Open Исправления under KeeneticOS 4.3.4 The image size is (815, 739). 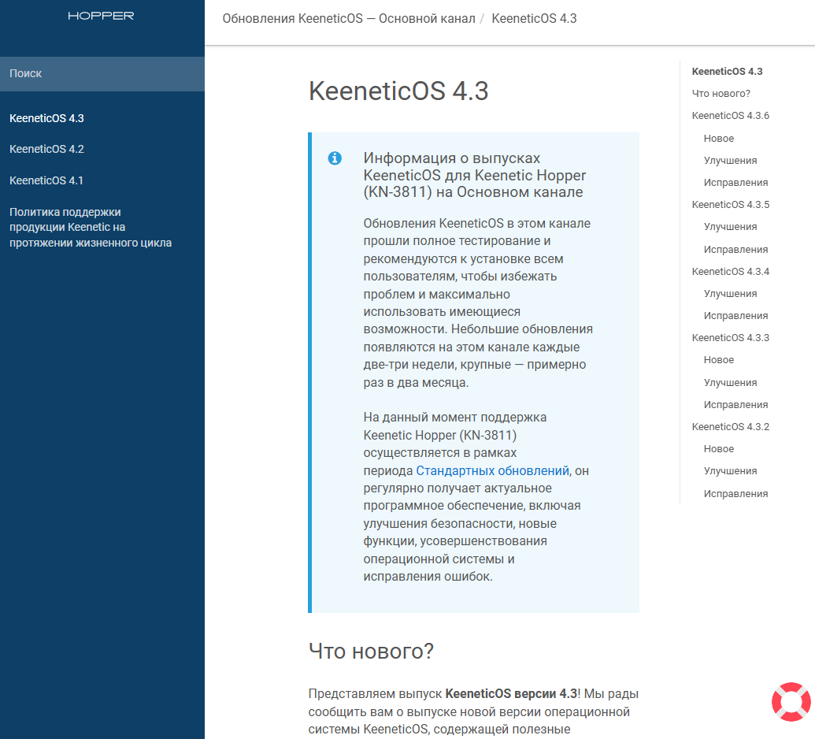tap(735, 316)
